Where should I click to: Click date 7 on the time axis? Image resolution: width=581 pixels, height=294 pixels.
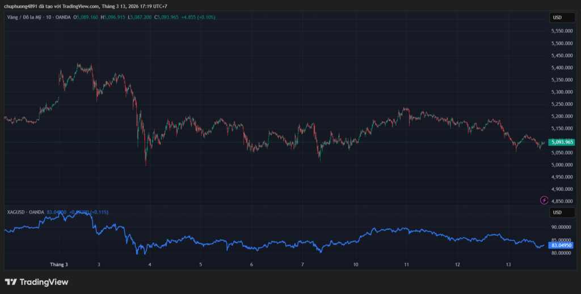(x=302, y=265)
